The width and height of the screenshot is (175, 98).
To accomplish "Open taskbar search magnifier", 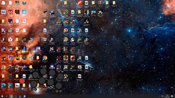I will 7,96.
